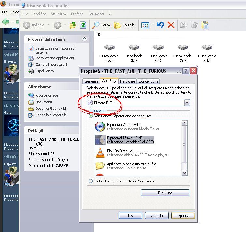The height and width of the screenshot is (232, 246).
Task: Open views dropdown arrow
Action: pos(151,25)
